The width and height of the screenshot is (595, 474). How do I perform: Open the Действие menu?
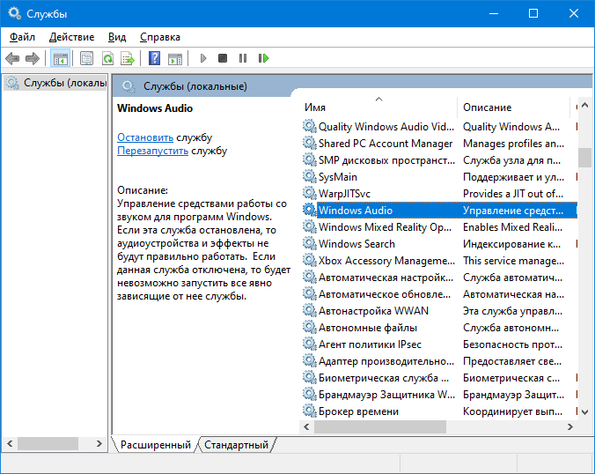(71, 37)
